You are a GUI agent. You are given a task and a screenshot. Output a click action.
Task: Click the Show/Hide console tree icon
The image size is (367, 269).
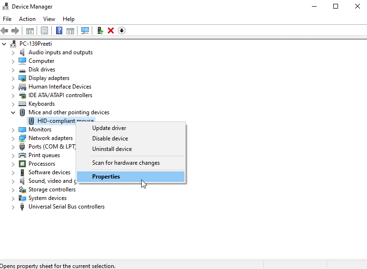tap(30, 30)
